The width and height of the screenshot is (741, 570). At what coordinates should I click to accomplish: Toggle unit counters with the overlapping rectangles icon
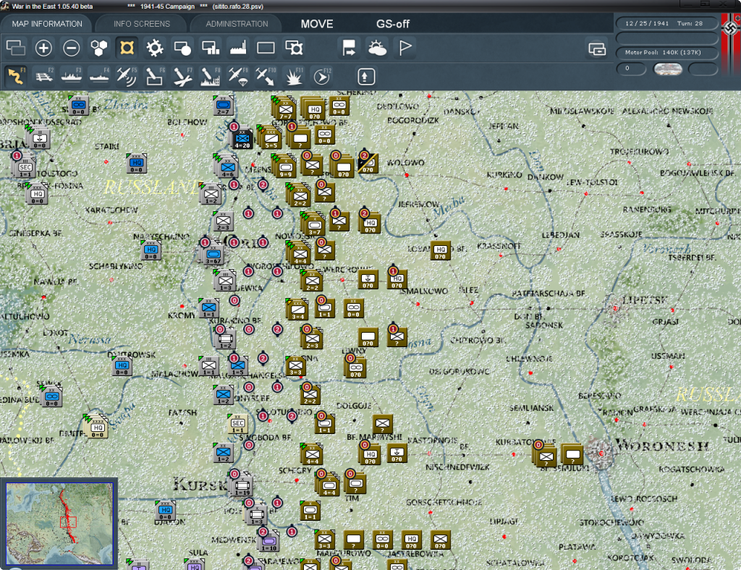[x=16, y=48]
